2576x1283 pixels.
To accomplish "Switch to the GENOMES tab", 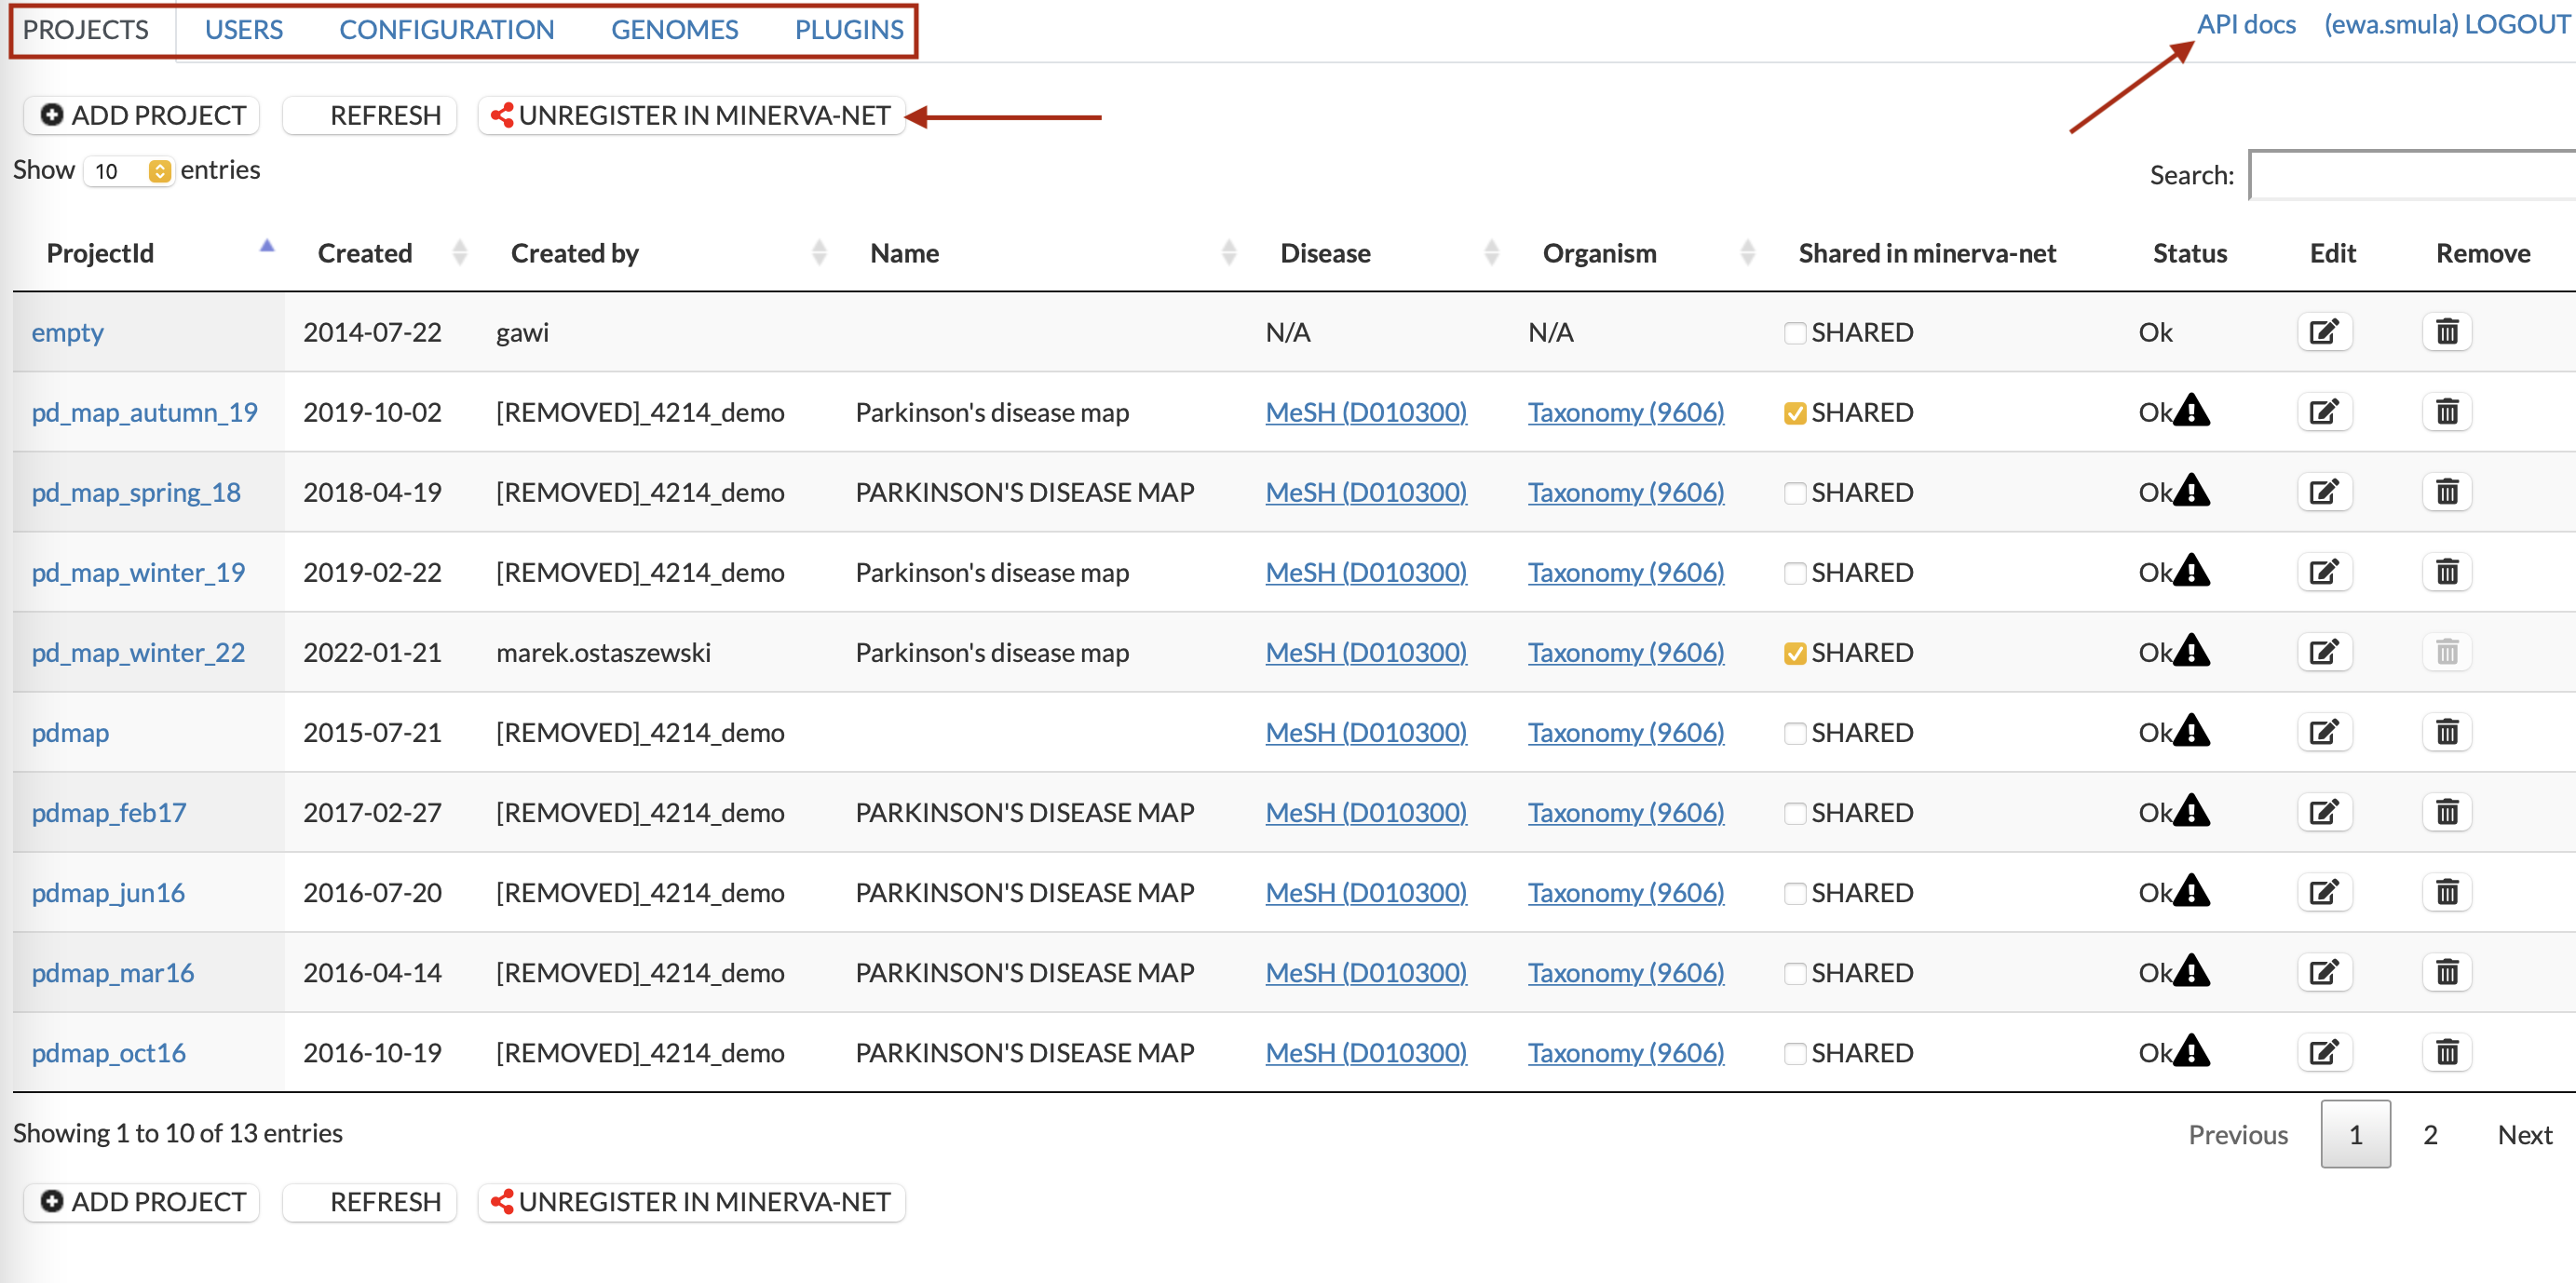I will point(674,30).
